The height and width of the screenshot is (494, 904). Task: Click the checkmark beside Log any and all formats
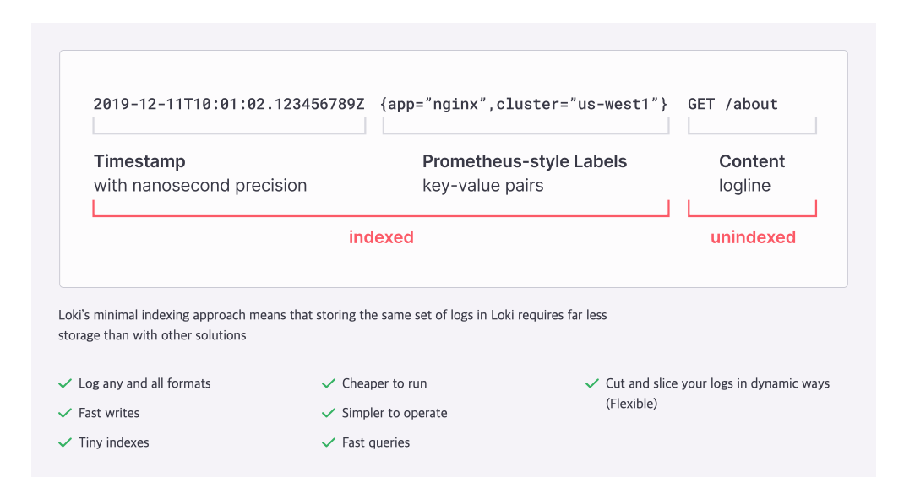(x=64, y=383)
